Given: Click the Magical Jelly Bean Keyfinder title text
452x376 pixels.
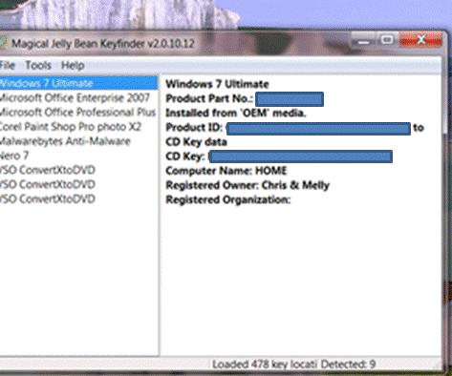Looking at the screenshot, I should (x=103, y=43).
